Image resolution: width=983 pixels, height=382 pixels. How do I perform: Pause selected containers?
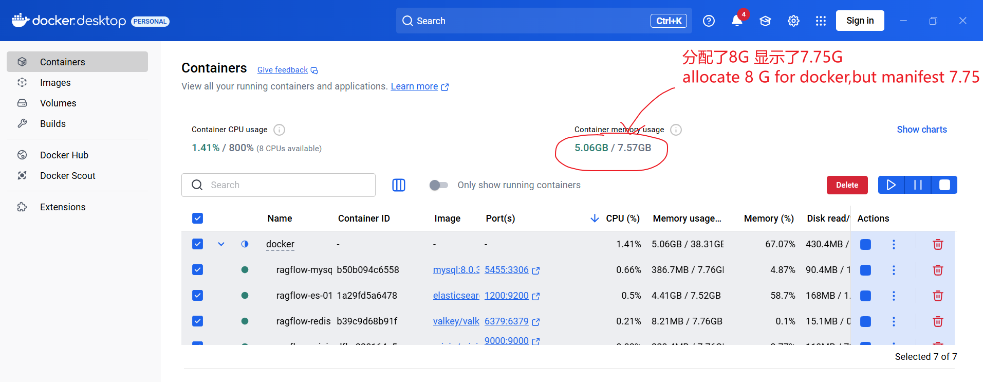pyautogui.click(x=918, y=185)
